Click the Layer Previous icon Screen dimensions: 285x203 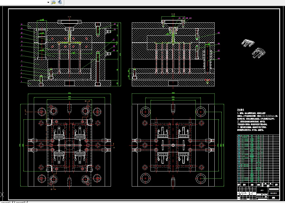(60, 2)
